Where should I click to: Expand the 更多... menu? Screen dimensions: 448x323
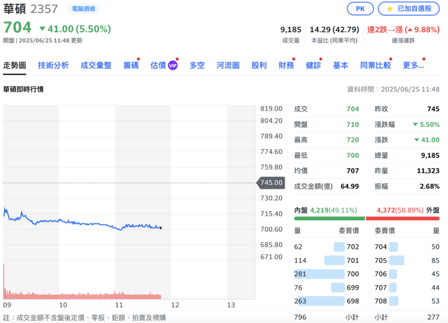413,65
